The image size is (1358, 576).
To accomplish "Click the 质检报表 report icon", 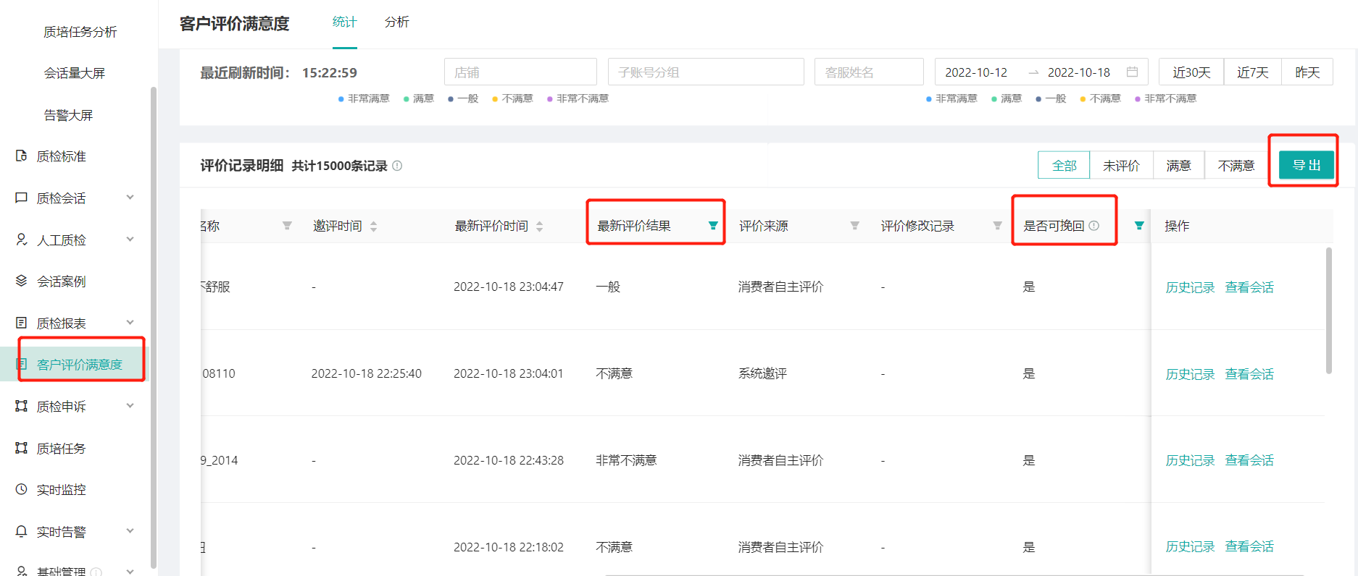I will [x=22, y=323].
